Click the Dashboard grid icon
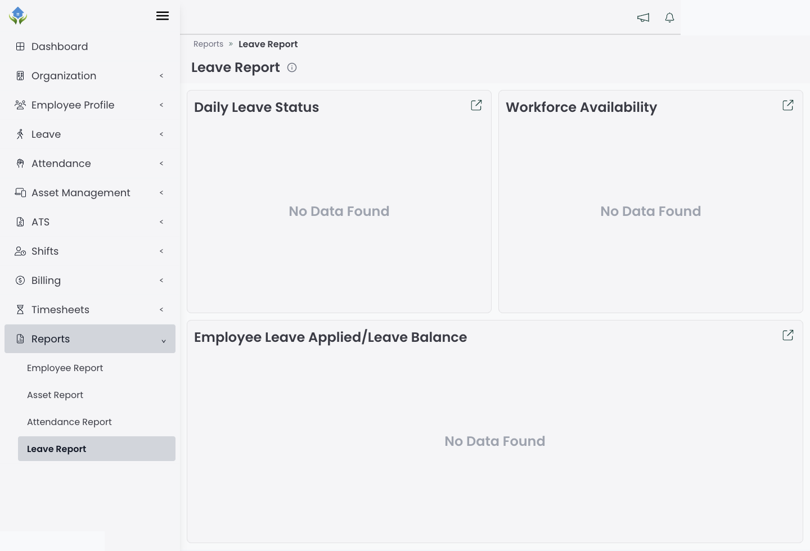 pos(20,47)
